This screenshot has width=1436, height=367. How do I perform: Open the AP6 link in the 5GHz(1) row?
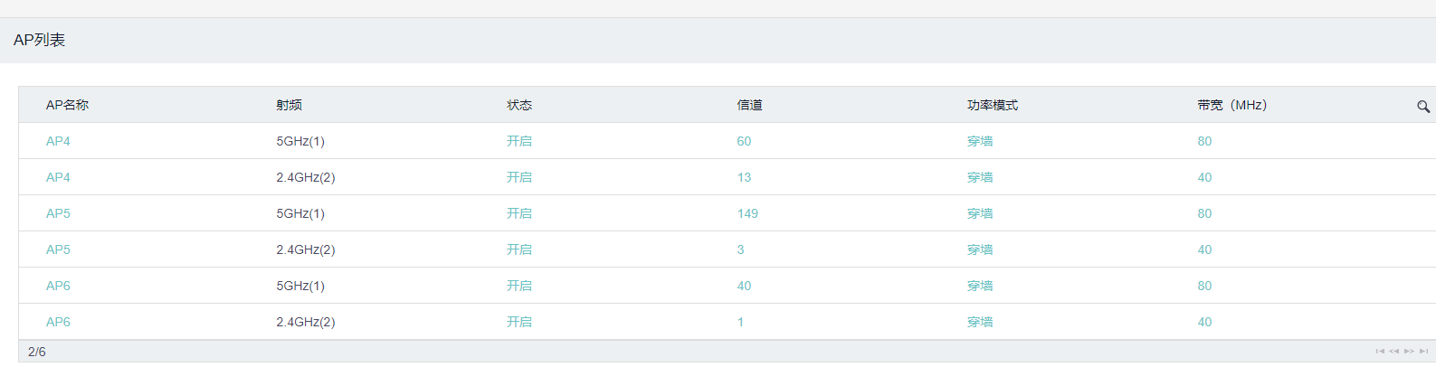pyautogui.click(x=58, y=286)
